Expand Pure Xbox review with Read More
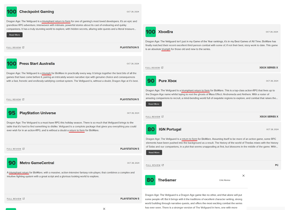Screen dimensions: 285x210 [x=154, y=104]
